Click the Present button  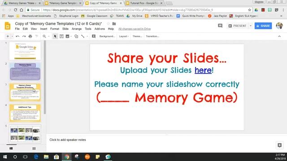click(x=237, y=26)
